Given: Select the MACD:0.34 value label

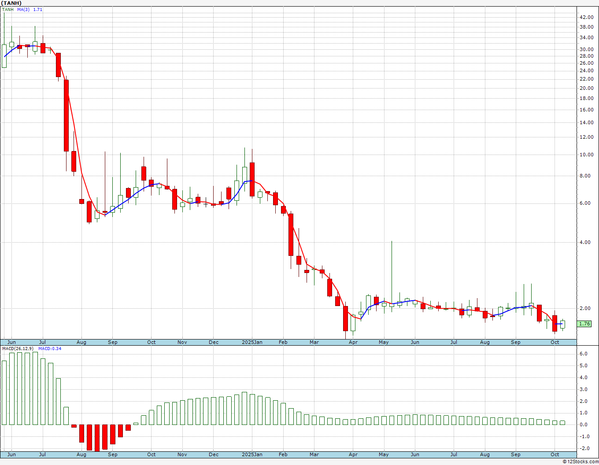Looking at the screenshot, I should 50,348.
